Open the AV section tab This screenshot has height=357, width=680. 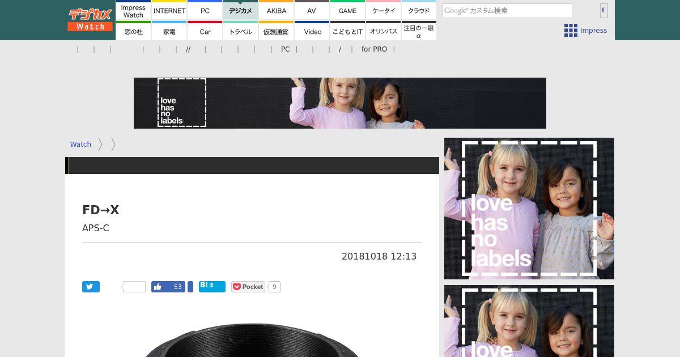point(312,10)
